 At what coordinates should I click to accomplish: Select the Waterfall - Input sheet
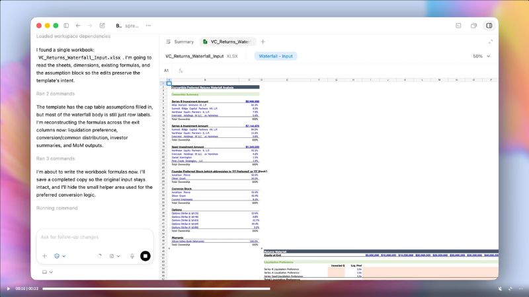click(276, 56)
